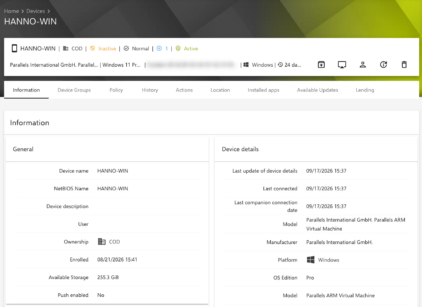Click Enrolled date 08/21/2026 15:41

click(117, 260)
